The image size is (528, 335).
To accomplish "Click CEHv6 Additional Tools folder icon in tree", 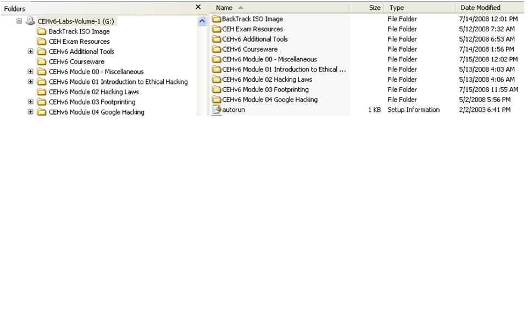I will (x=42, y=52).
